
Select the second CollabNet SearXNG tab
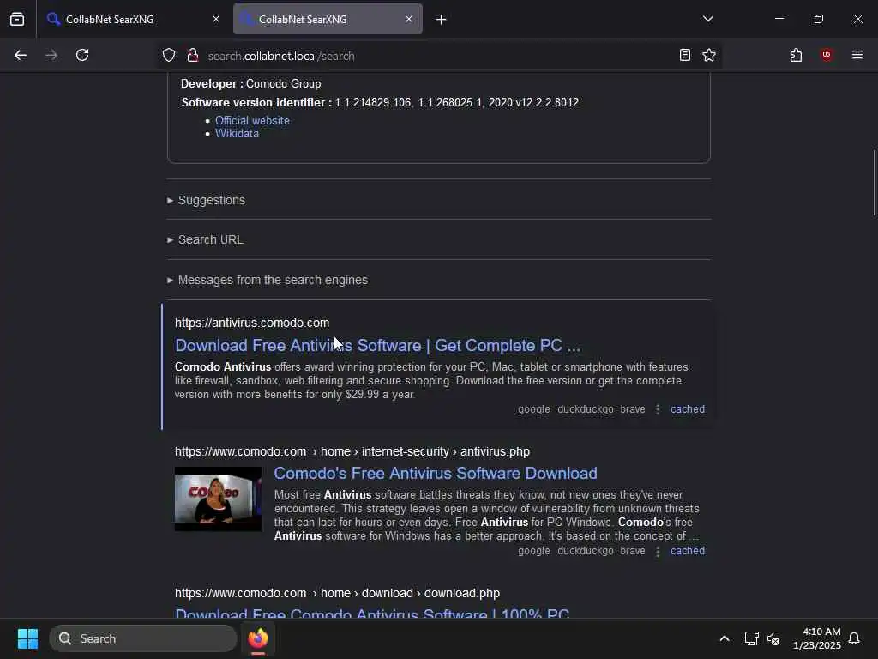pyautogui.click(x=328, y=19)
